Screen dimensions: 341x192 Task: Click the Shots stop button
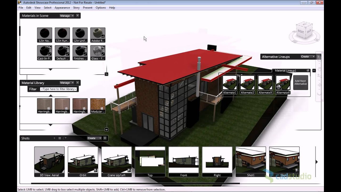point(60,138)
